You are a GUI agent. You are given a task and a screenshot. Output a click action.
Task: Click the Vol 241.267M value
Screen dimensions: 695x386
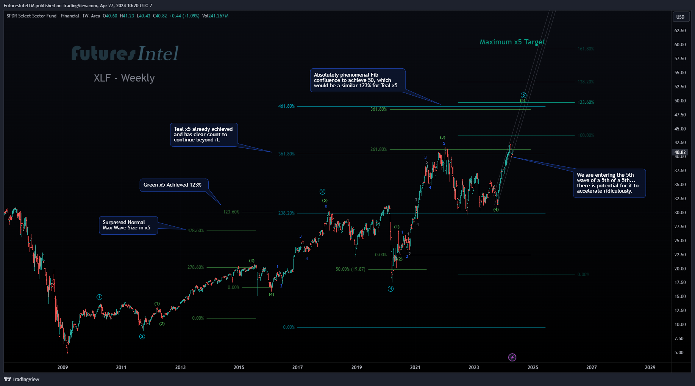click(x=215, y=16)
